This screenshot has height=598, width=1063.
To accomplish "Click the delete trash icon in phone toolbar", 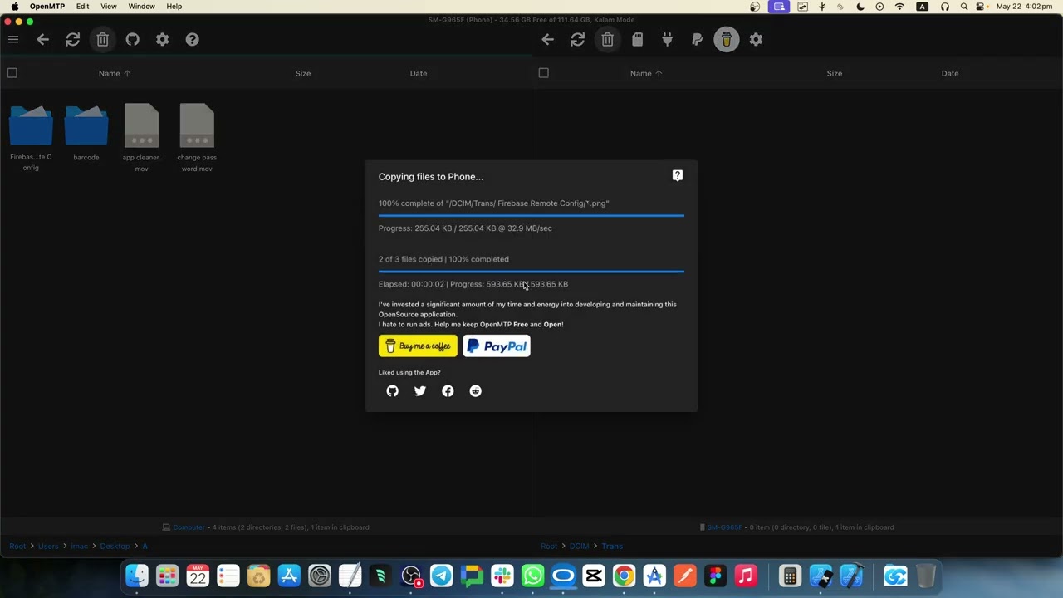I will tap(608, 39).
